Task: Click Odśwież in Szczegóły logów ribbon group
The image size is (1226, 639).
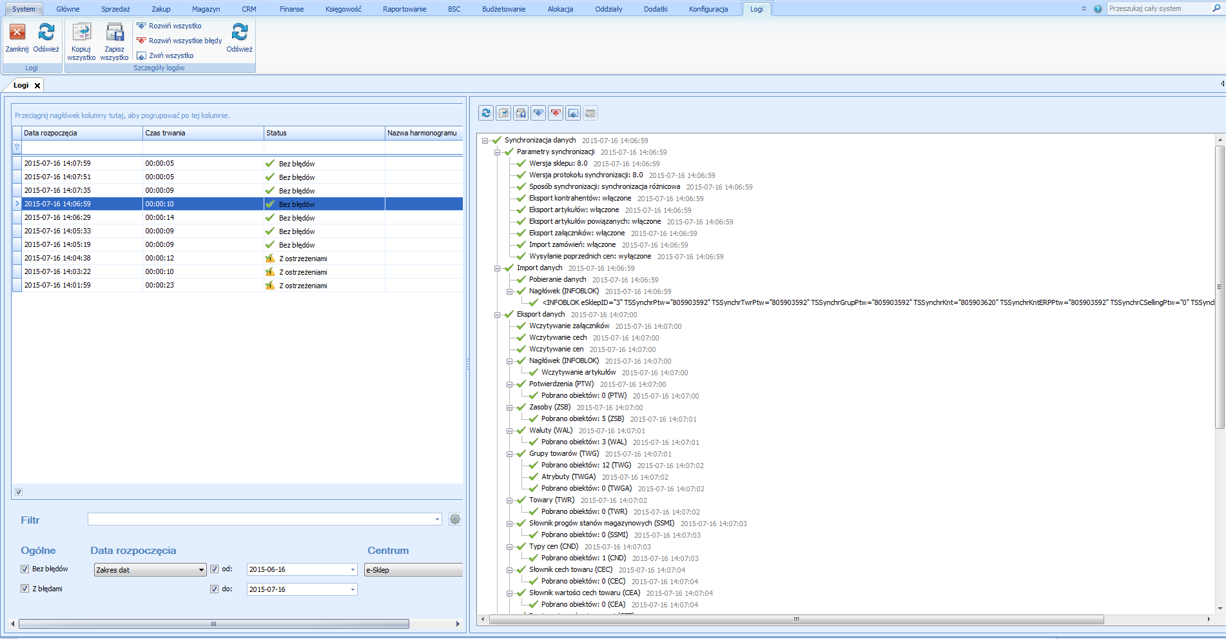Action: [x=239, y=37]
